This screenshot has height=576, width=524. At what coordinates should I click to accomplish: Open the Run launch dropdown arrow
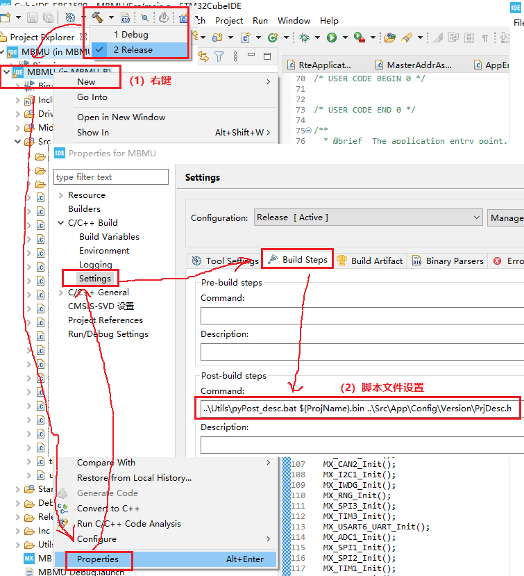[345, 38]
